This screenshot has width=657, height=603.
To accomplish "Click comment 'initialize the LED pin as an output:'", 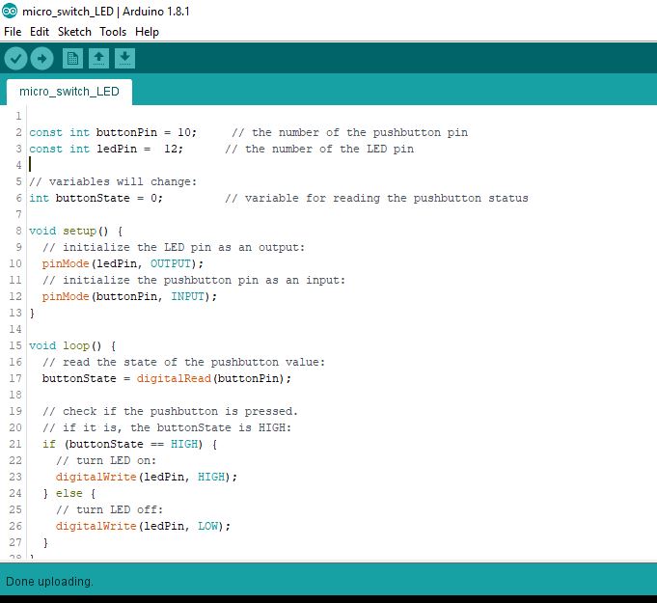I will (x=184, y=247).
